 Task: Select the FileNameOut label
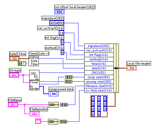pyautogui.click(x=39, y=109)
